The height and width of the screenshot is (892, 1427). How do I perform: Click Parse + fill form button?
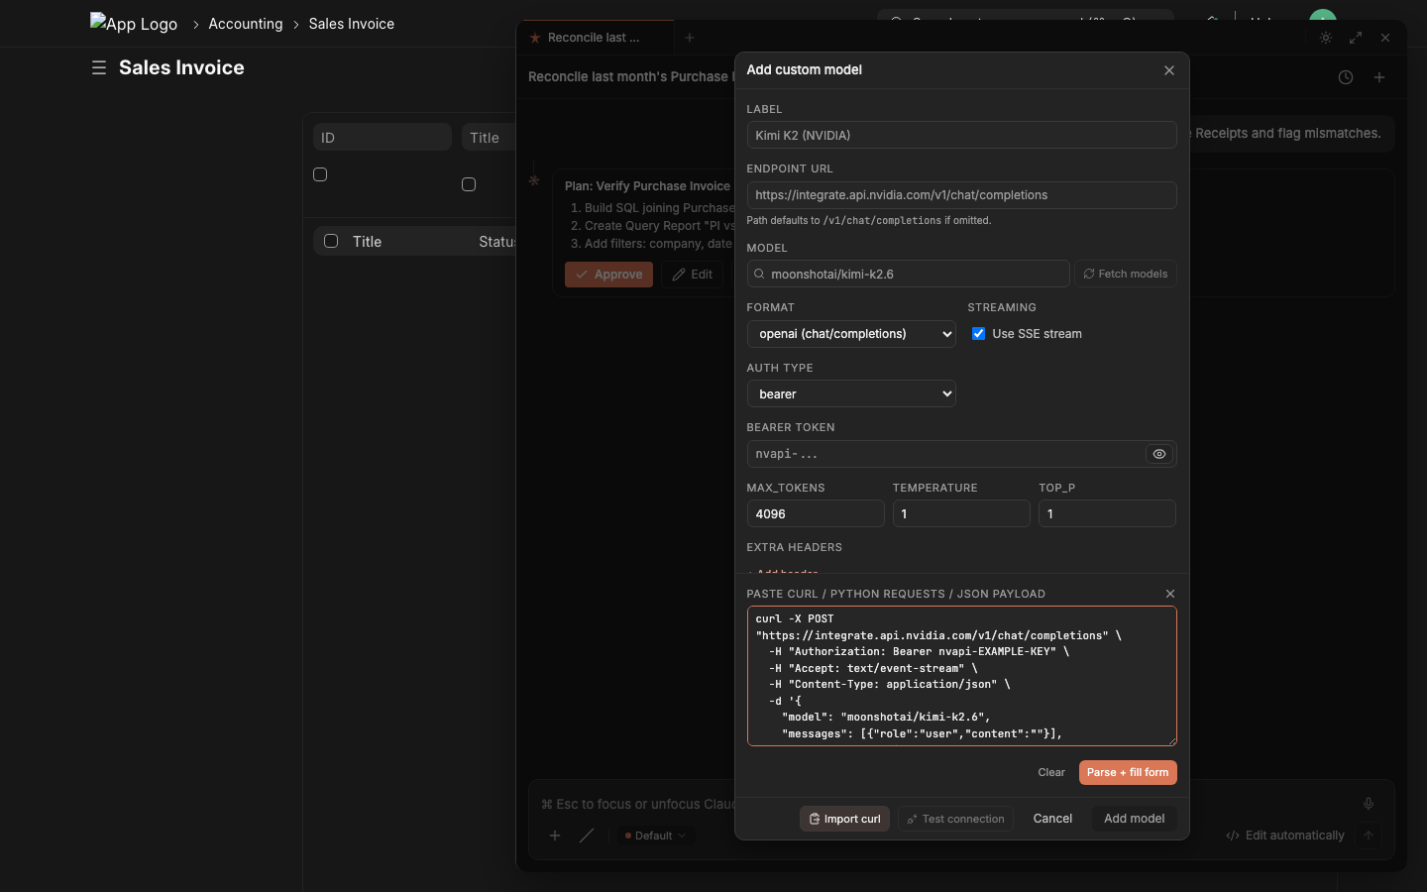(x=1128, y=772)
